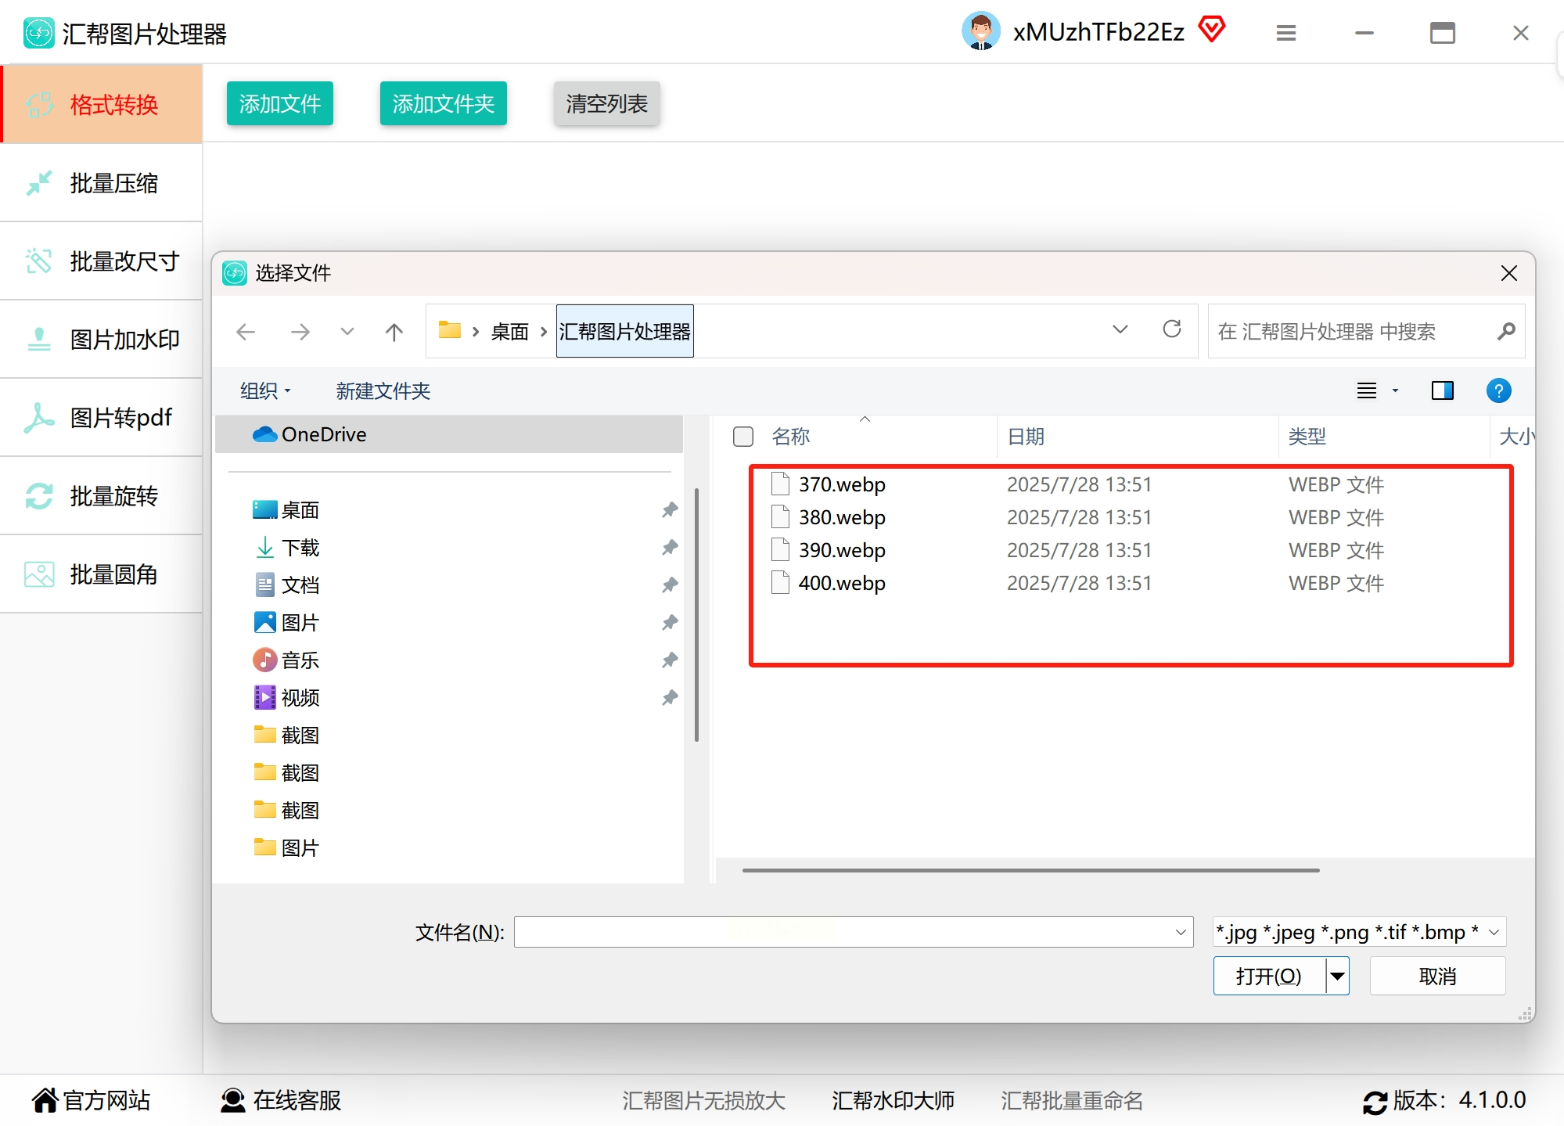Check for updates with the 版本 refresh icon
Viewport: 1564px width, 1126px height.
(1375, 1102)
